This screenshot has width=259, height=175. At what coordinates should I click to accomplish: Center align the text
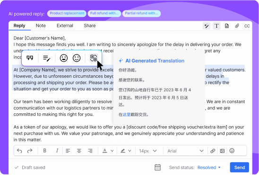[x=79, y=151]
